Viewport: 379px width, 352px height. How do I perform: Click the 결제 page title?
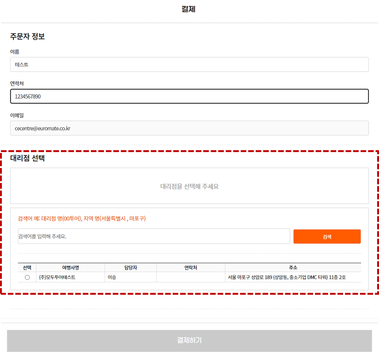(189, 9)
